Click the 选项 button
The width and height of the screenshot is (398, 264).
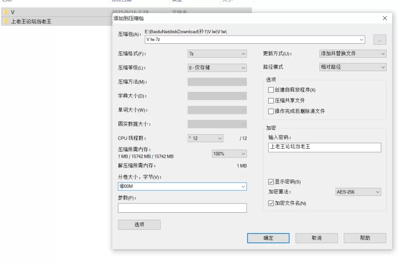click(x=139, y=225)
